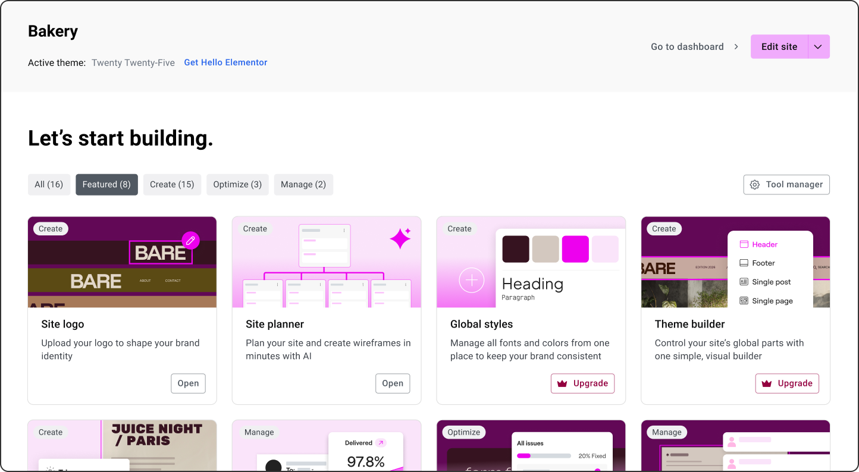This screenshot has height=472, width=859.
Task: Open the Get Hello Elementor link
Action: coord(225,62)
